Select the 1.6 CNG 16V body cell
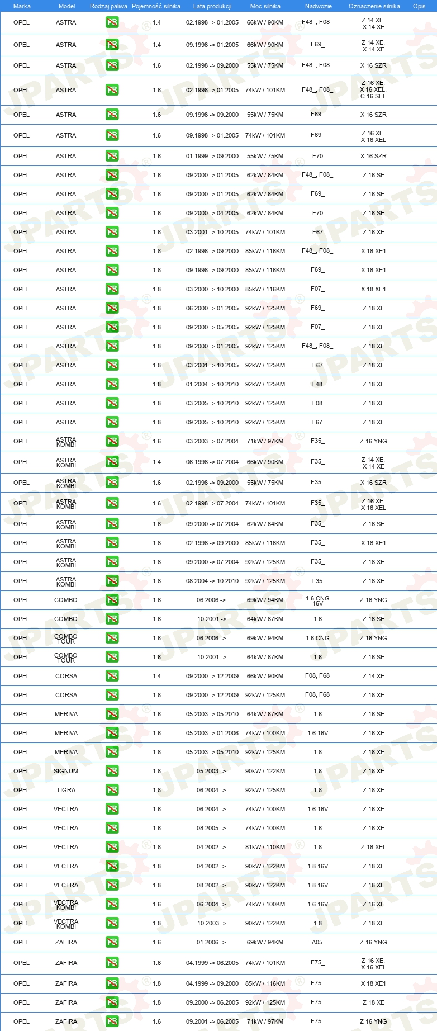The height and width of the screenshot is (1031, 437). tap(317, 600)
